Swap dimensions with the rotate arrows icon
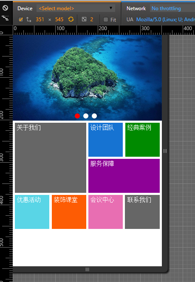Viewport: 195px width, 282px height. pos(28,20)
